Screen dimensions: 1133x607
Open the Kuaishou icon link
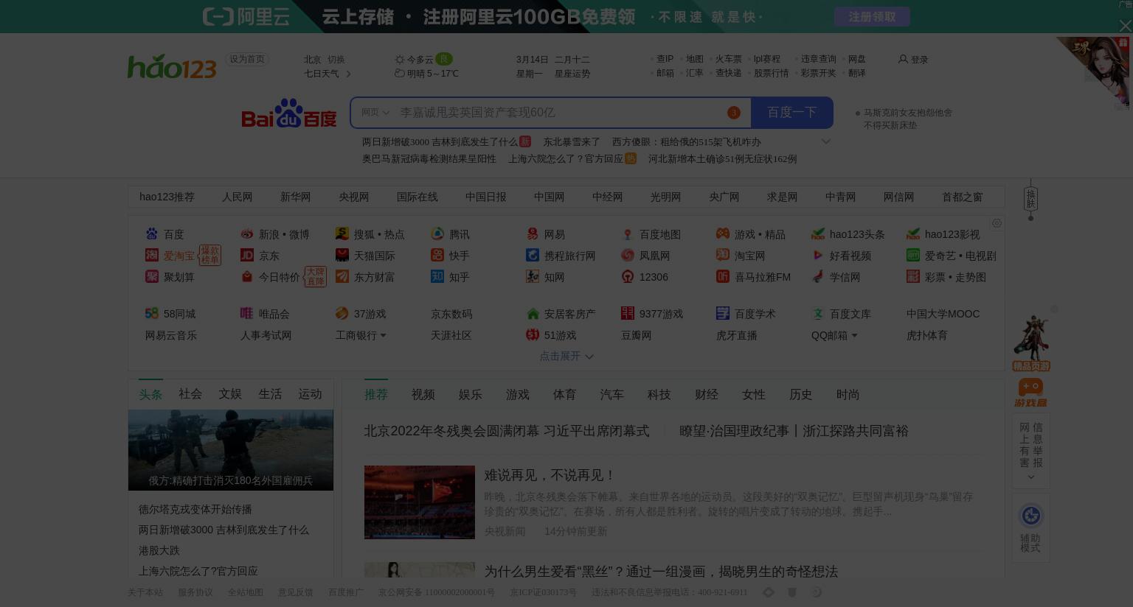pyautogui.click(x=437, y=255)
